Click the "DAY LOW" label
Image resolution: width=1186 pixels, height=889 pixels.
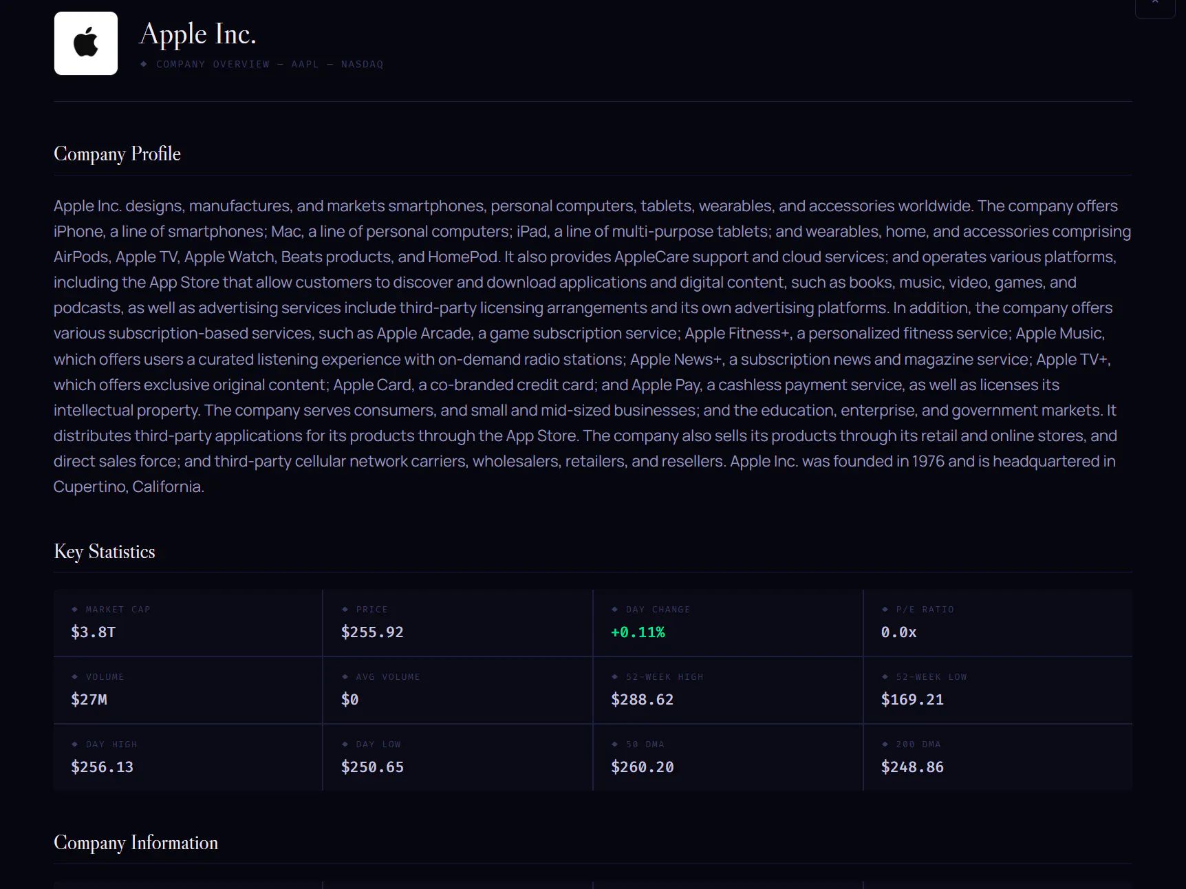click(x=378, y=745)
